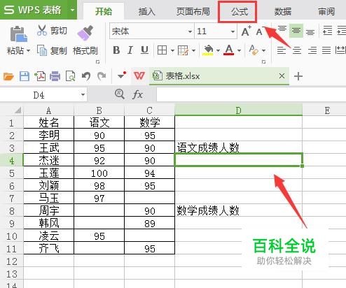Click the printer icon
This screenshot has height=288, width=346.
coord(55,76)
